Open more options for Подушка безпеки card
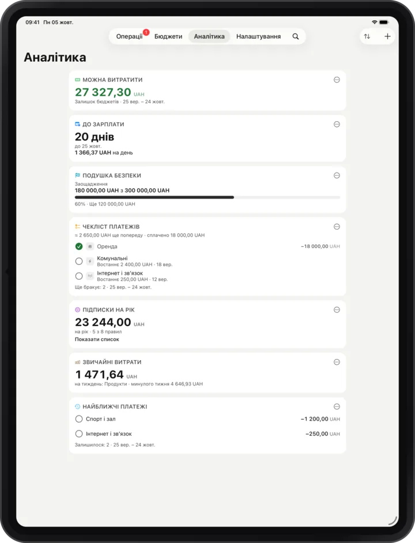 pos(337,175)
